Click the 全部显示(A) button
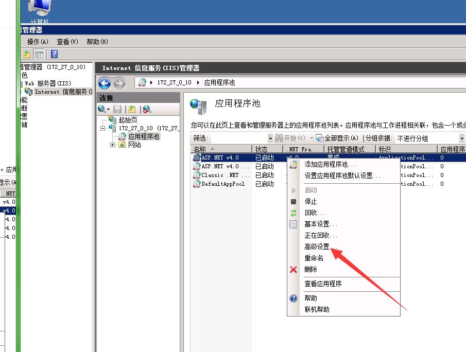 [x=338, y=138]
